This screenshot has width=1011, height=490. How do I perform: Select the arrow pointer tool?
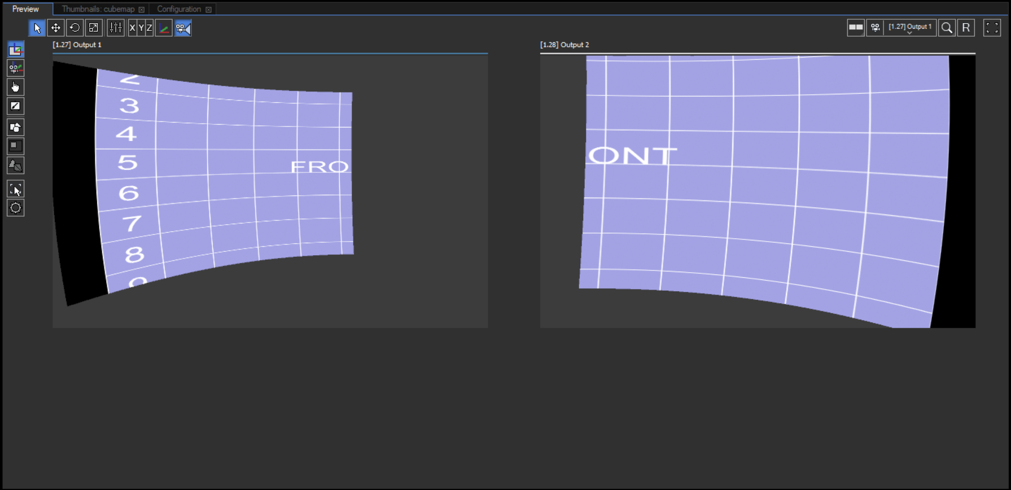pyautogui.click(x=37, y=28)
